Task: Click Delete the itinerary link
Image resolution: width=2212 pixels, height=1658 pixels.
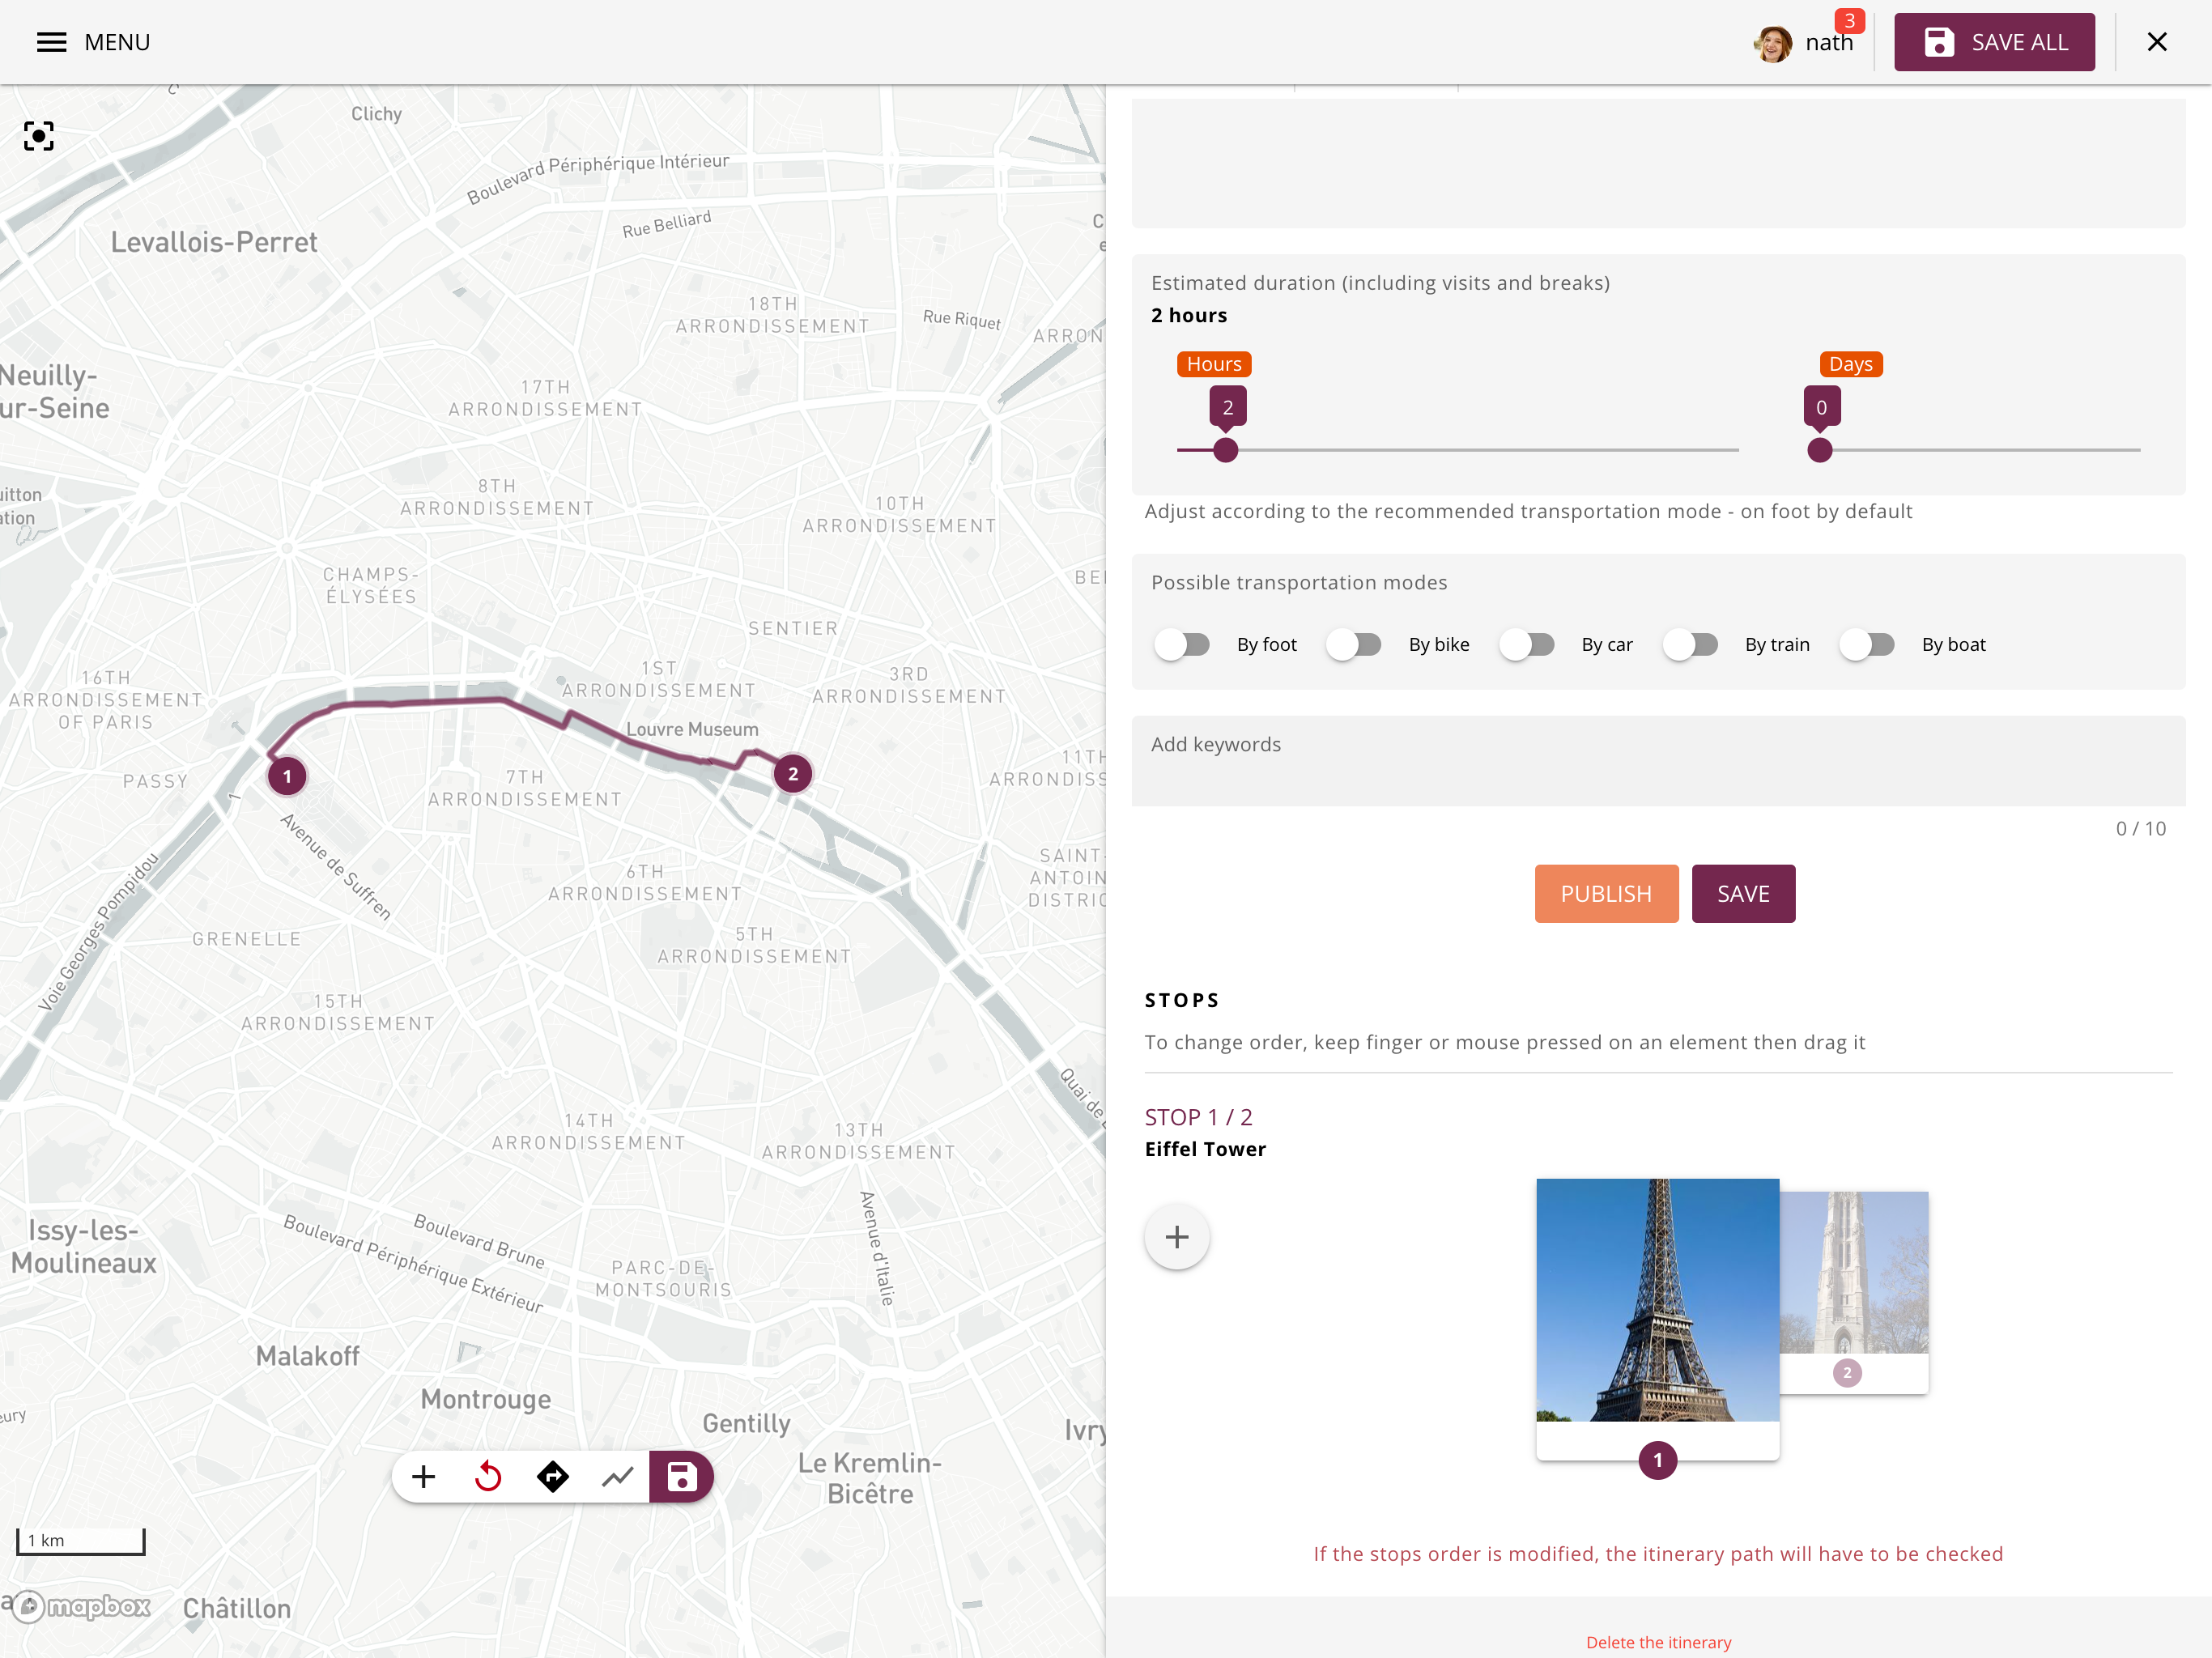Action: pos(1658,1642)
